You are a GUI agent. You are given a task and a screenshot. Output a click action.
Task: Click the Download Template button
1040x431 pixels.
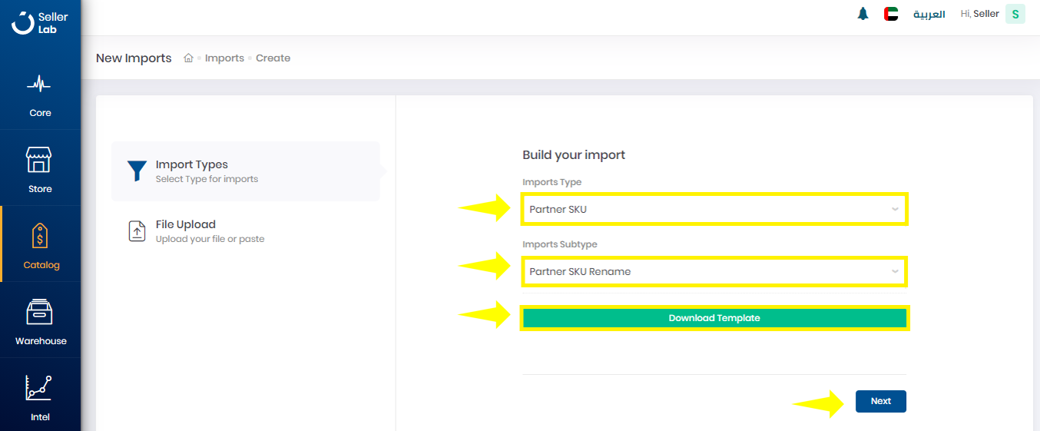[714, 318]
